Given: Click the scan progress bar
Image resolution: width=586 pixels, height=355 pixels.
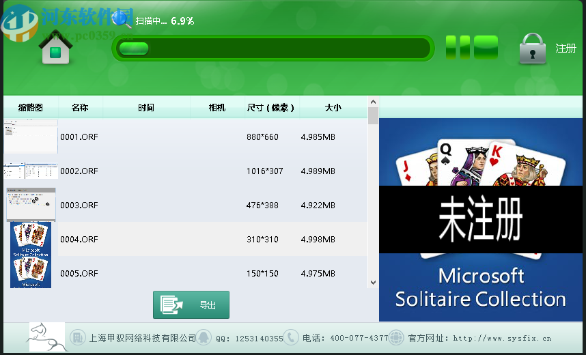Looking at the screenshot, I should [273, 48].
